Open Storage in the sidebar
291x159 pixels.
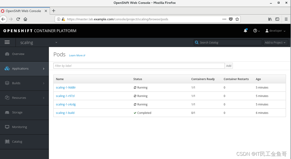pos(24,112)
